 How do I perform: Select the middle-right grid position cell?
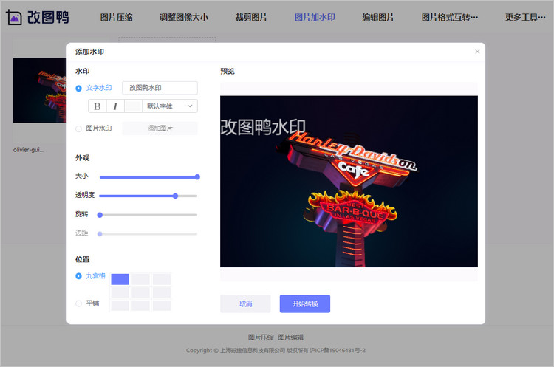(x=162, y=292)
